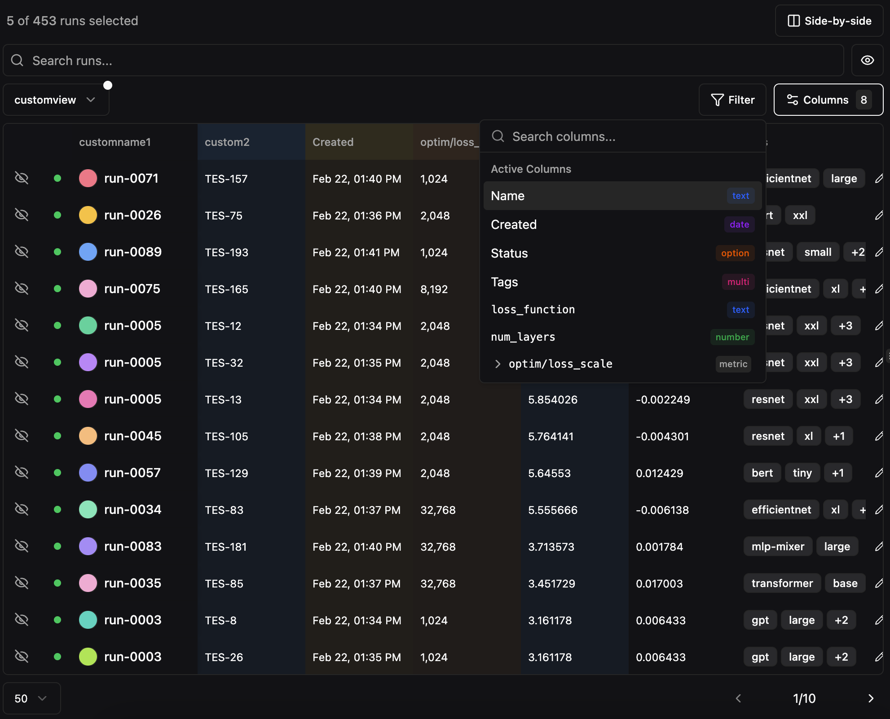Click pencil edit icon on run-0045 row
The image size is (890, 719).
(x=879, y=436)
